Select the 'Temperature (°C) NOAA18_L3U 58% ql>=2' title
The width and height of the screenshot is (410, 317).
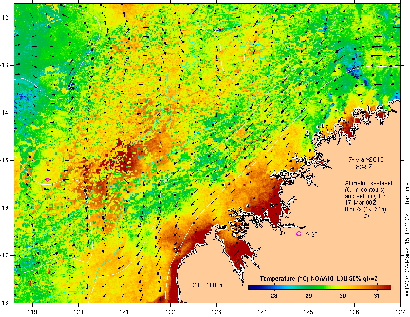(319, 279)
